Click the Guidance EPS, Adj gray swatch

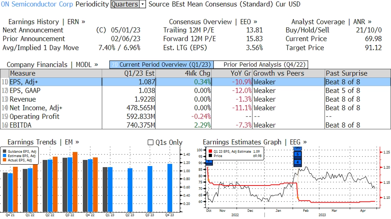click(x=5, y=151)
